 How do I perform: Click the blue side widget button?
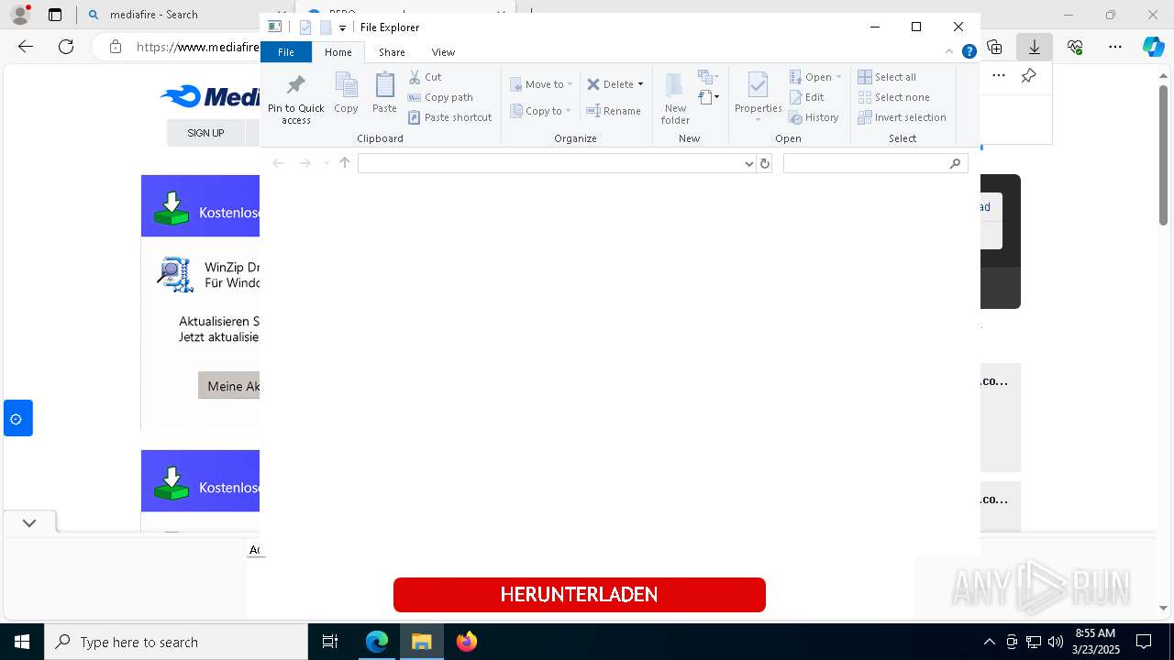(x=17, y=418)
